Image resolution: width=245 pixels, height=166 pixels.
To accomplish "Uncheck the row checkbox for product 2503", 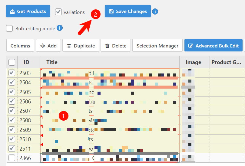I will click(12, 73).
